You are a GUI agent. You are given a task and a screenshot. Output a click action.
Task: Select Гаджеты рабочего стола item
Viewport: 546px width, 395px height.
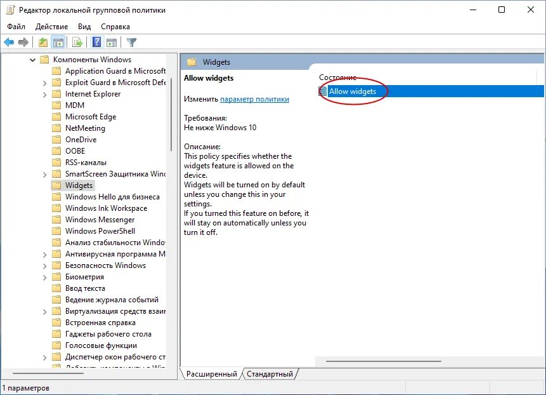pos(108,334)
